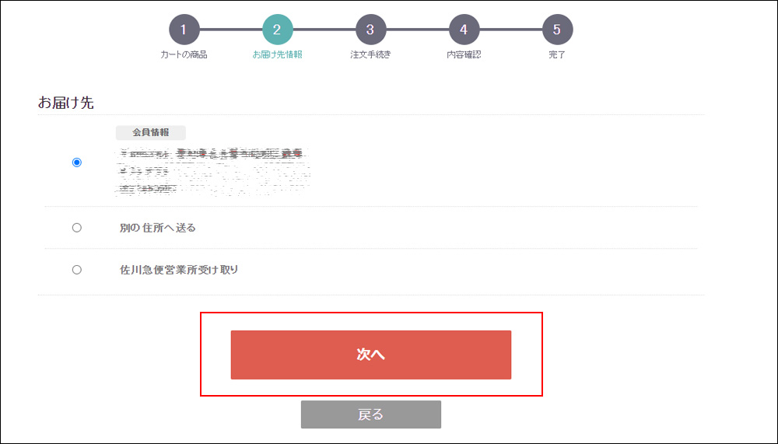Click the 完了 step label
Image resolution: width=778 pixels, height=444 pixels.
557,55
